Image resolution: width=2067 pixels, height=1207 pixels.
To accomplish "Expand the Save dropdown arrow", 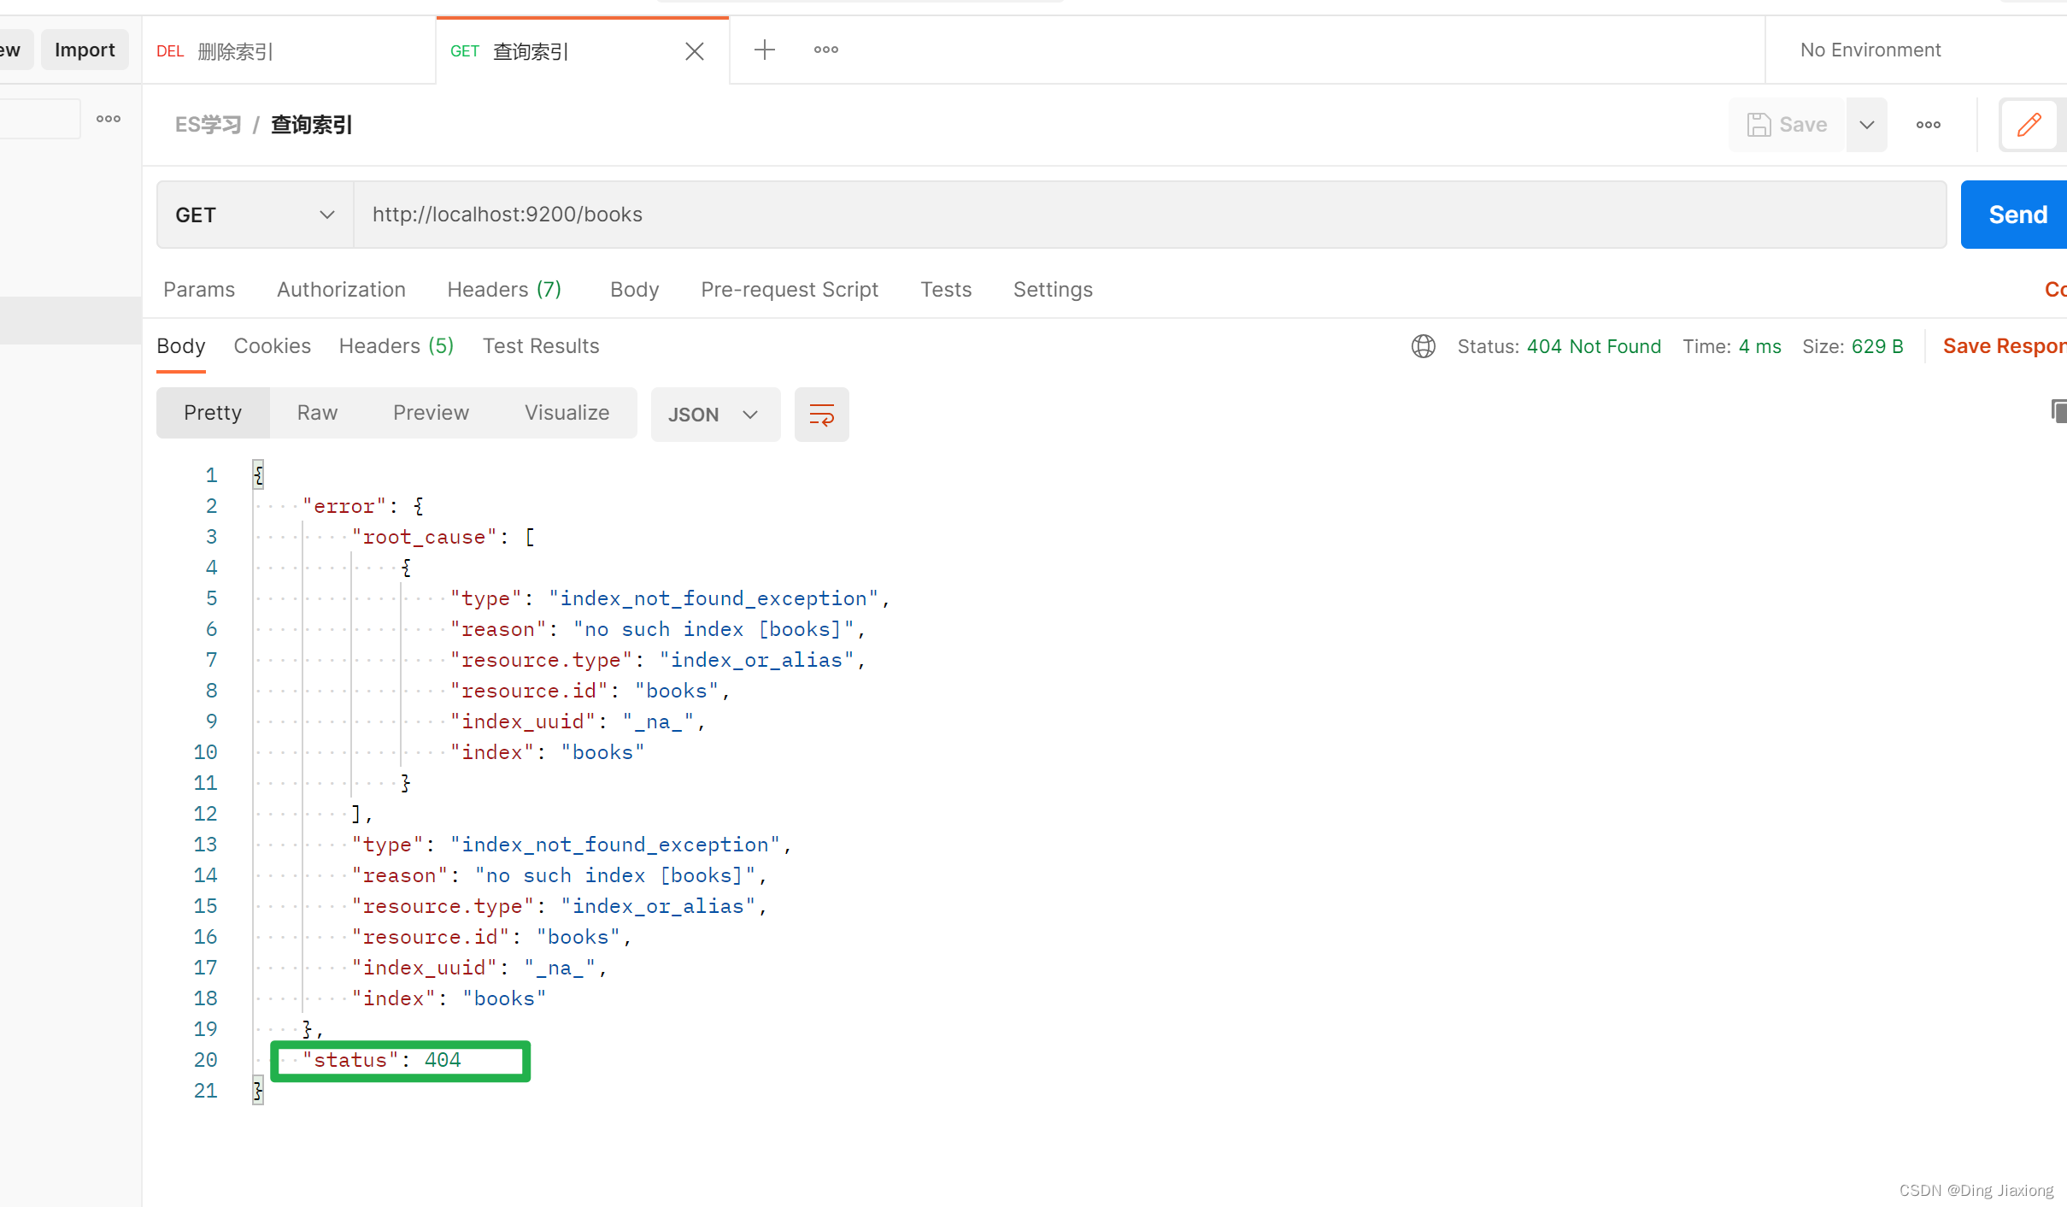I will click(1867, 125).
